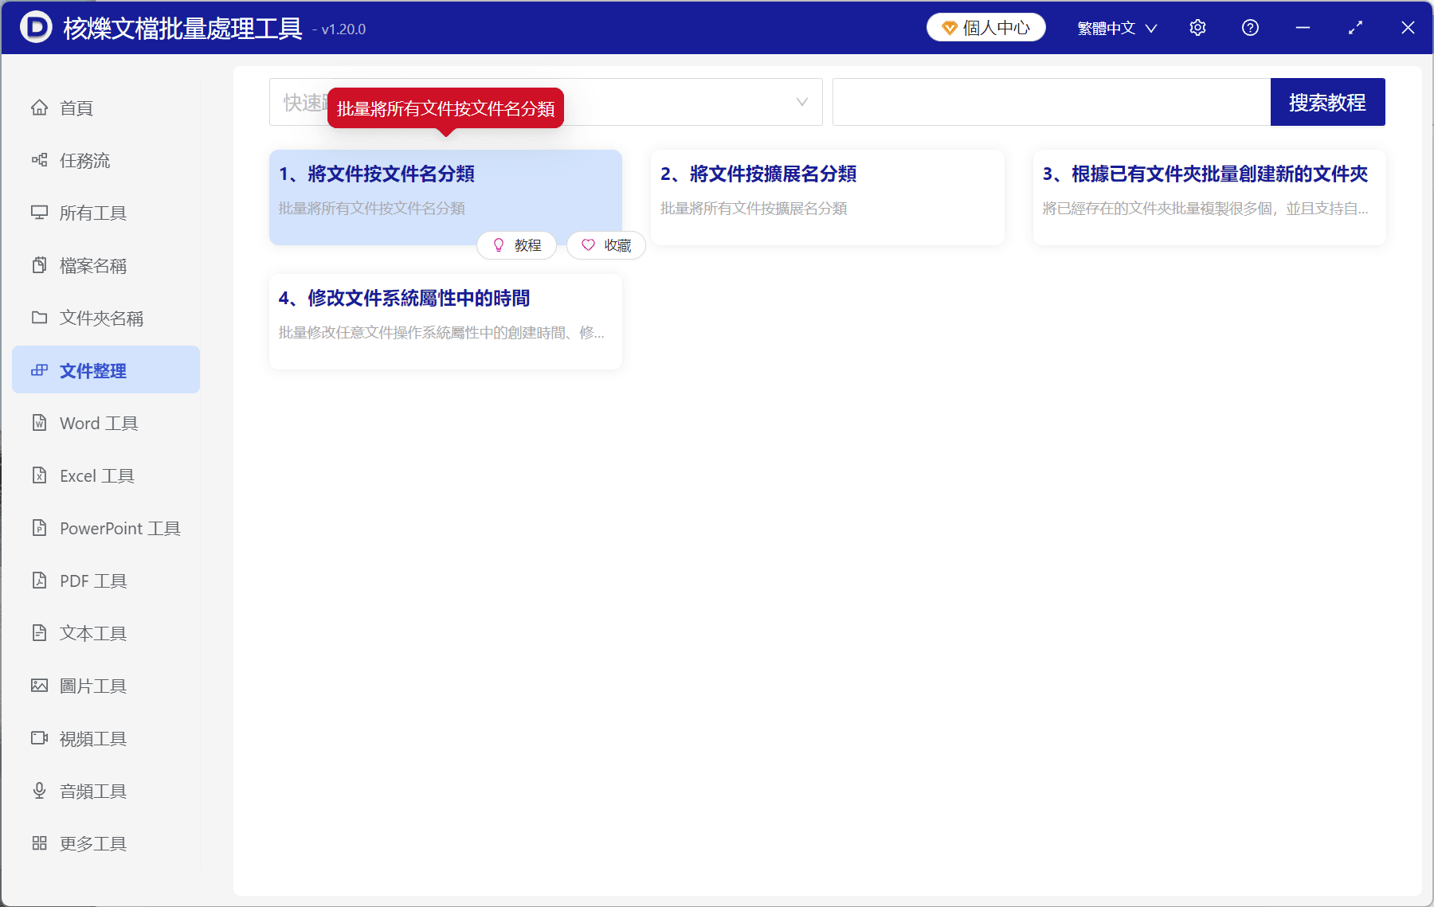Open the 教程 tutorial for file classification
The width and height of the screenshot is (1434, 907).
click(516, 245)
